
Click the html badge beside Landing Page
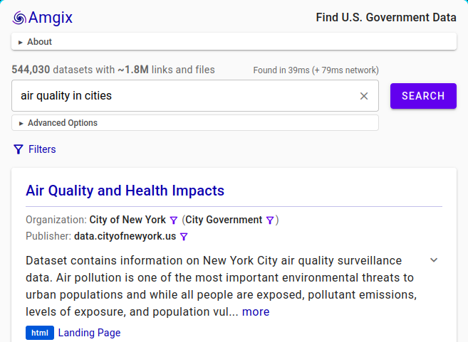(40, 333)
